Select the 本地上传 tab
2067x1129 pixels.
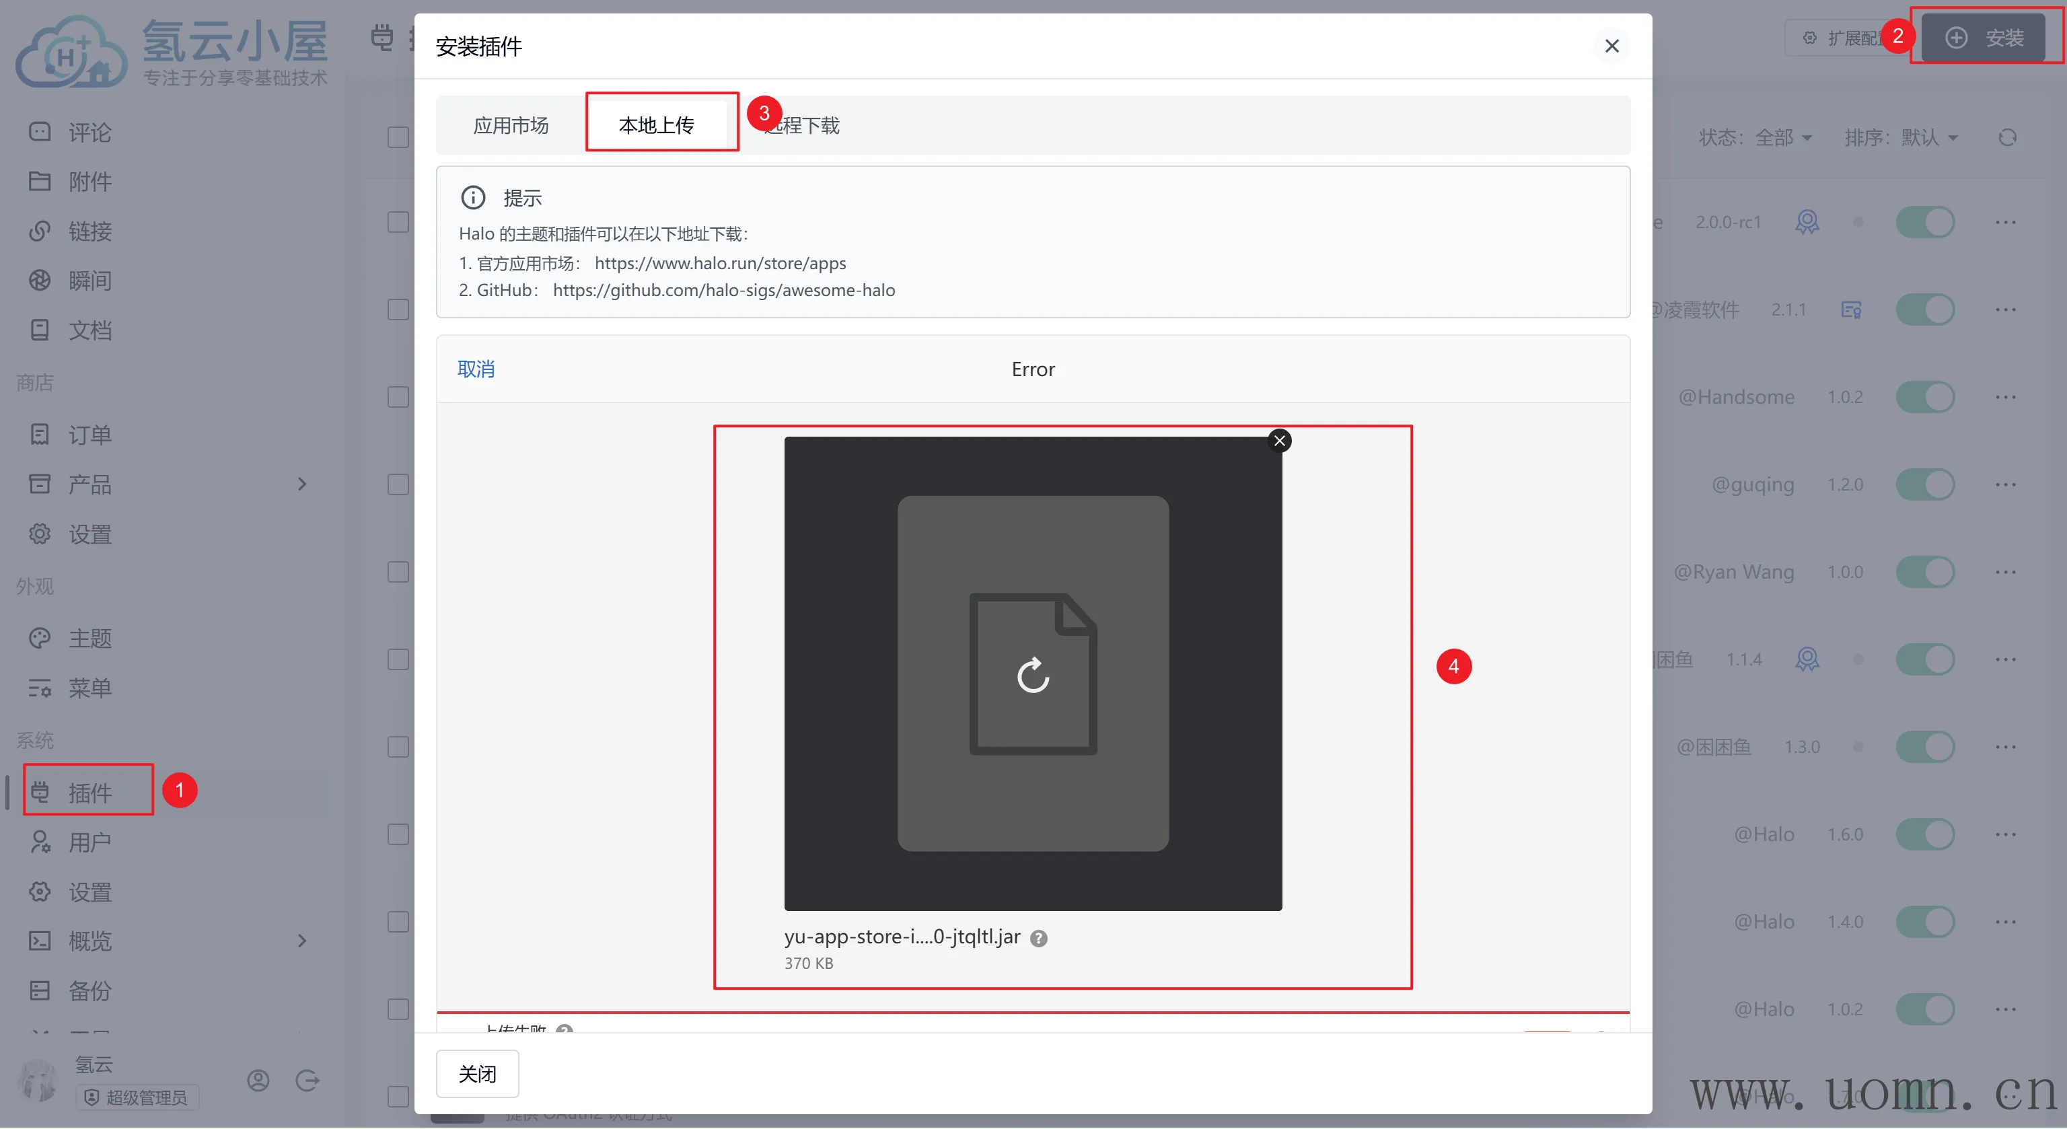[x=657, y=125]
